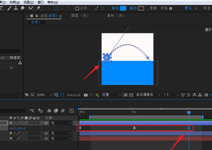The image size is (212, 150).
Task: Toggle transparency grid in viewer
Action: coord(131,95)
